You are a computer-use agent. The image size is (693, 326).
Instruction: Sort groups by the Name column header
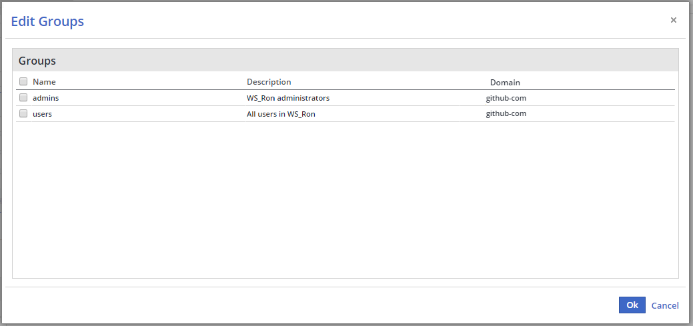[44, 82]
